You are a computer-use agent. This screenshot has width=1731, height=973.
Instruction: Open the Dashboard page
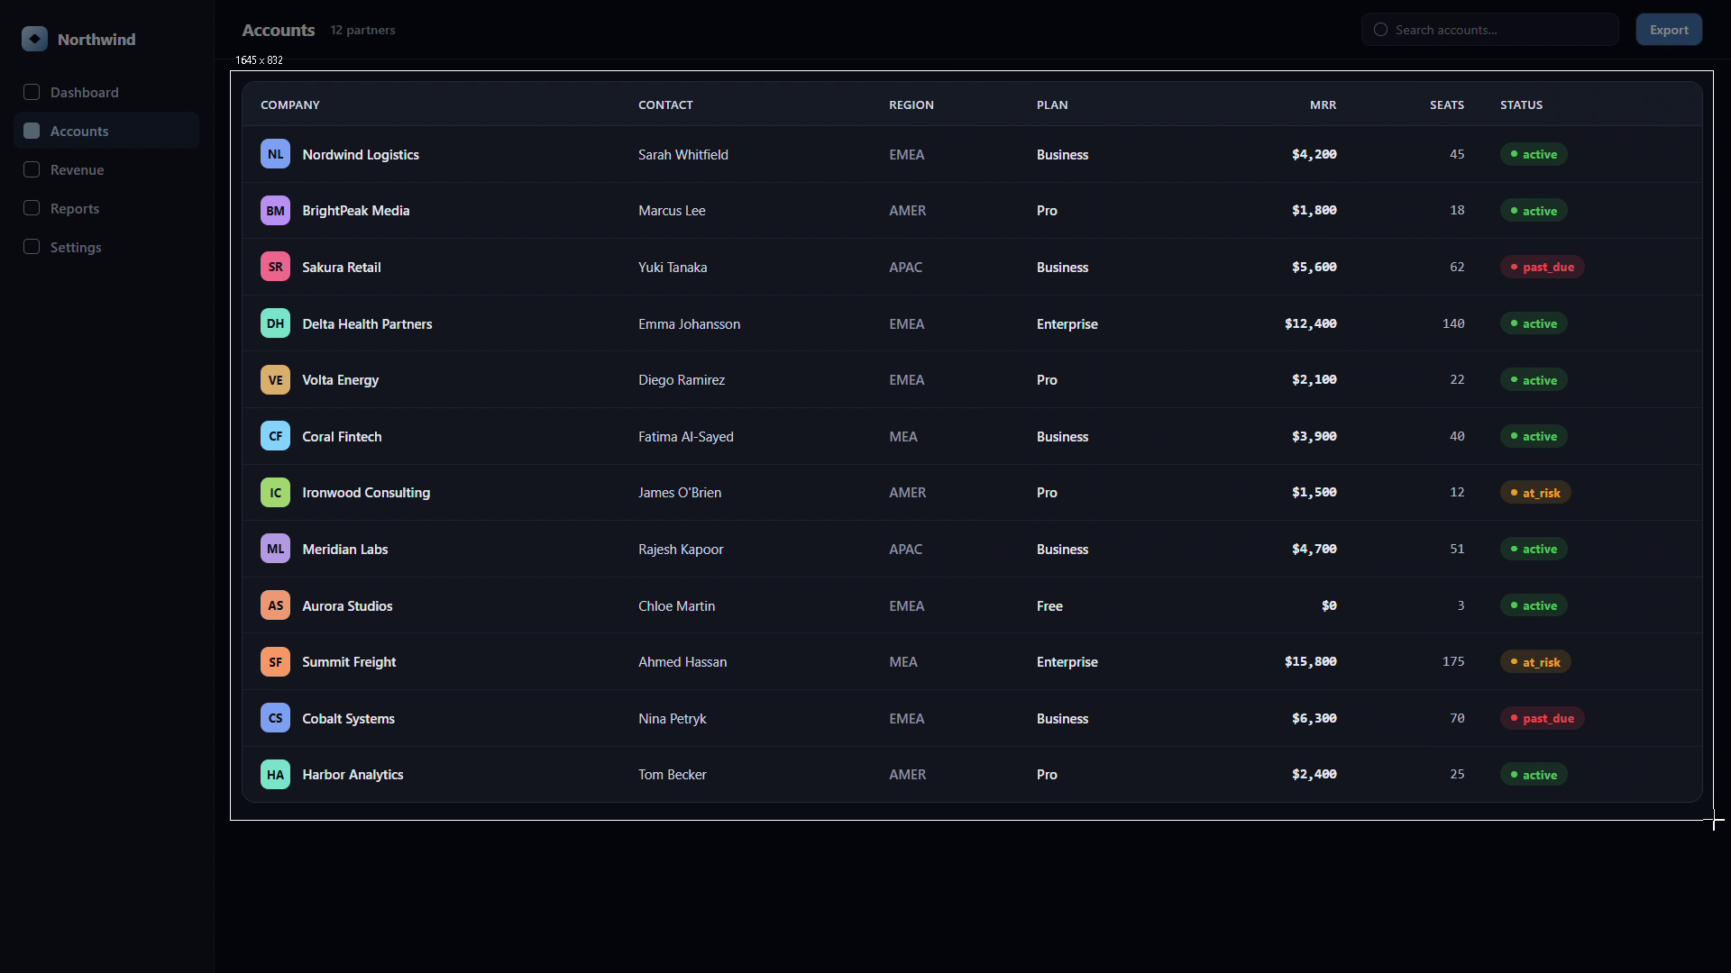(x=106, y=92)
